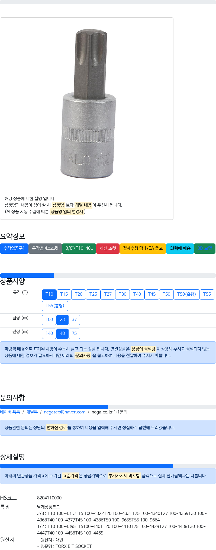Screen dimensions: 216x550
Task: Choose T25 in the 규격 row
Action: coord(93,294)
